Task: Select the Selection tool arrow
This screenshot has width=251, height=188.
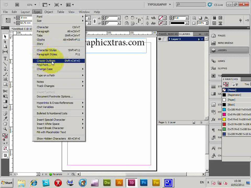Action: pos(5,37)
